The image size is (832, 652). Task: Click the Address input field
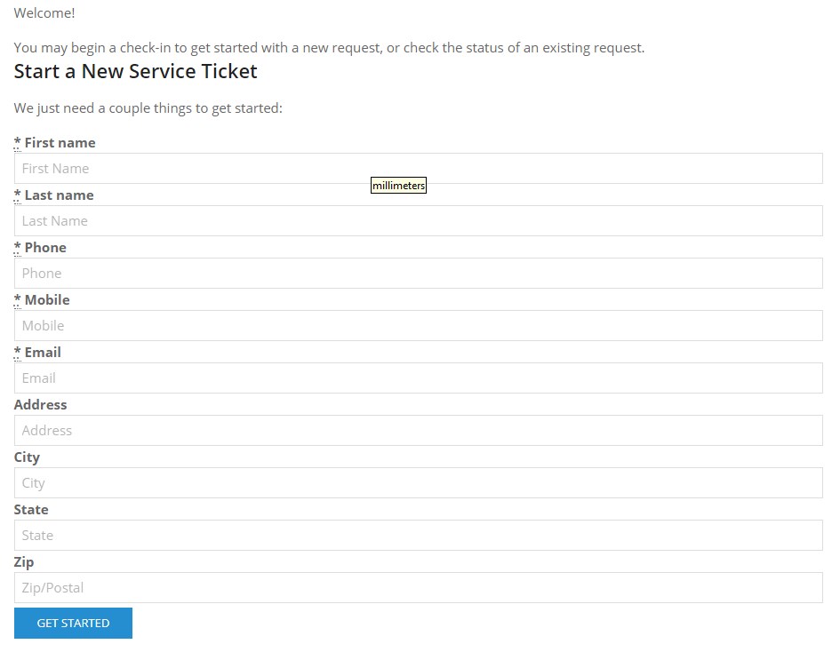coord(418,431)
